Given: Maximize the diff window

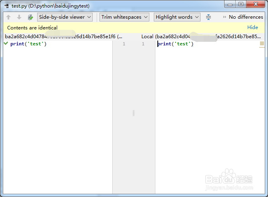Looking at the screenshot, I should 241,4.
